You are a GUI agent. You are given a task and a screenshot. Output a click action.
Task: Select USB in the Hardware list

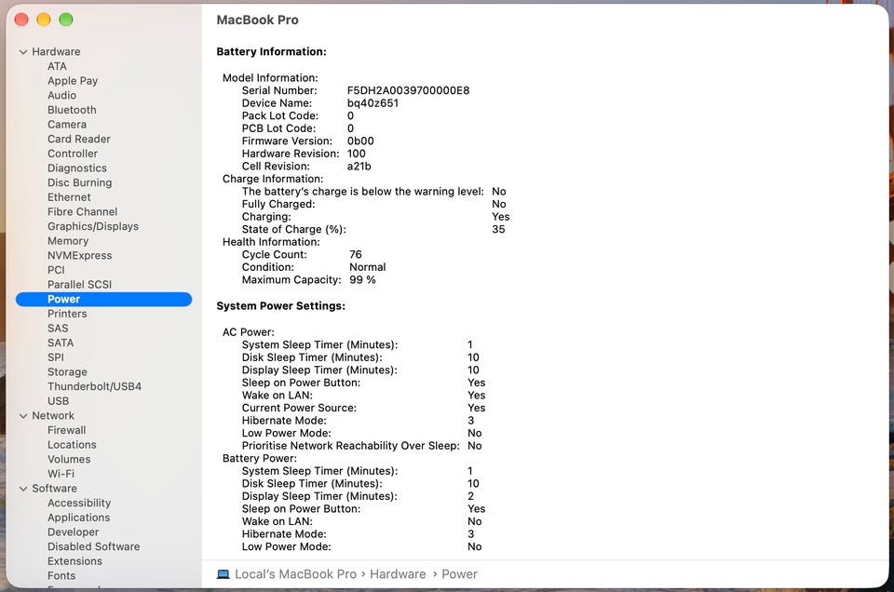pos(58,401)
